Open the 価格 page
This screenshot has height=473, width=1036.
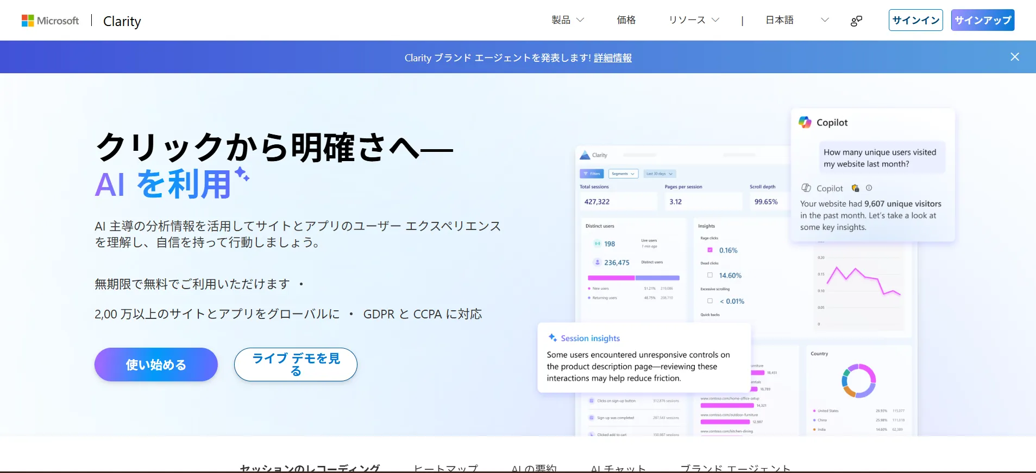tap(626, 20)
